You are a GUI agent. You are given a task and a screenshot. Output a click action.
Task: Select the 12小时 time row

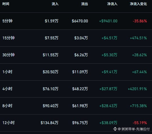coord(76,123)
